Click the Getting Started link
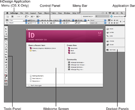Viewport: 135px width, 110px height. pos(37,76)
